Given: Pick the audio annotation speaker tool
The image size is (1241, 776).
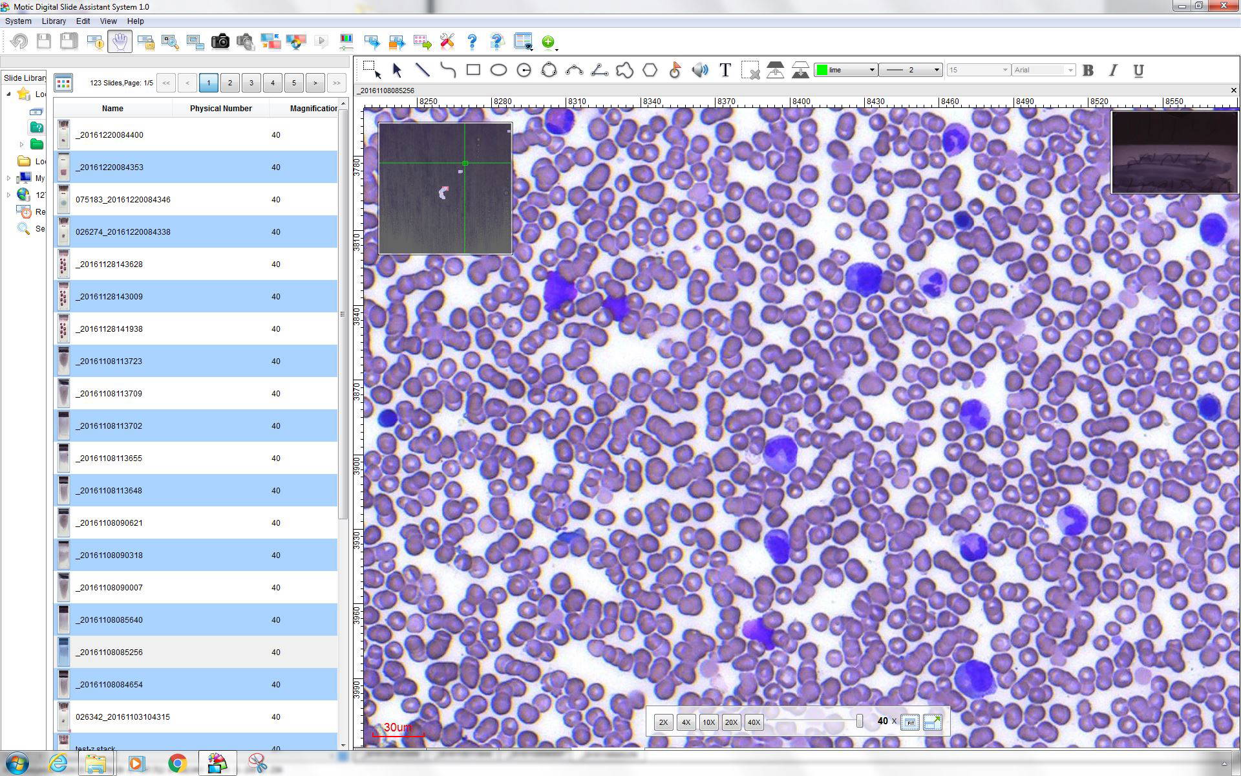Looking at the screenshot, I should (x=701, y=69).
